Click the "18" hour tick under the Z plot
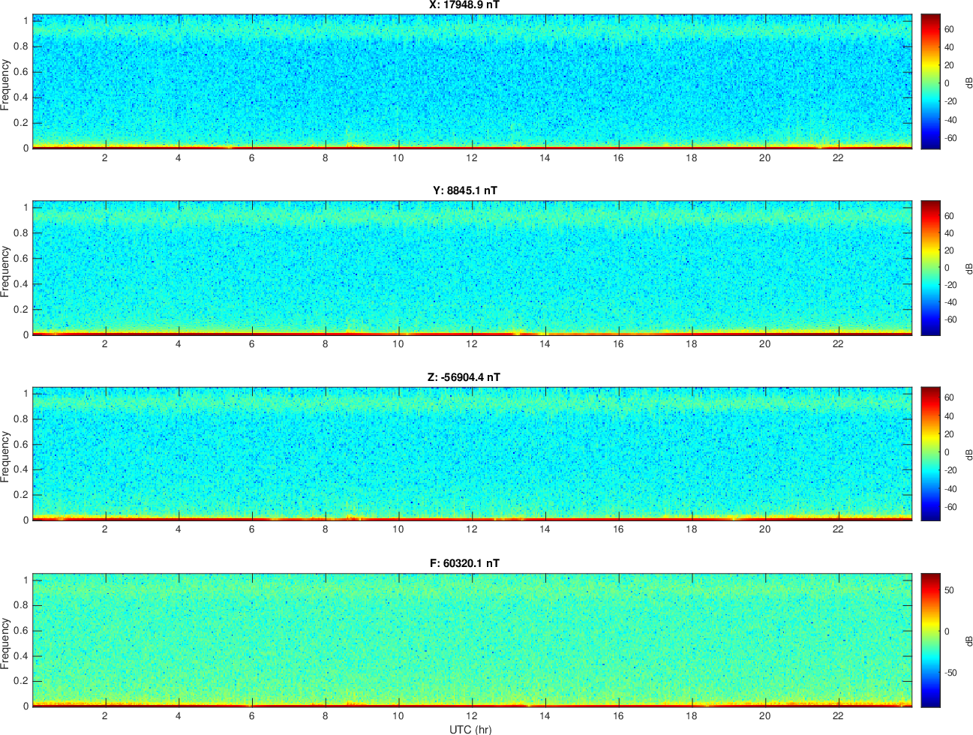This screenshot has height=735, width=973. coord(691,529)
